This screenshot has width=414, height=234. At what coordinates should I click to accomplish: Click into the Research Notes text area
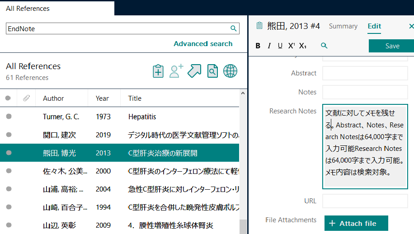click(x=365, y=146)
